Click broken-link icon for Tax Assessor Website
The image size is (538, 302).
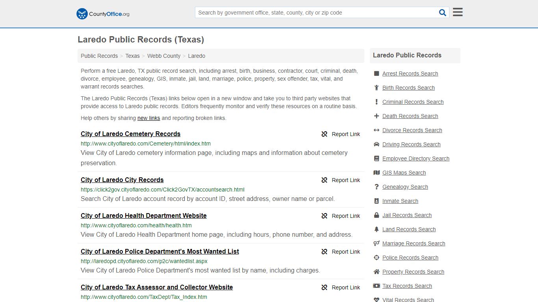pyautogui.click(x=324, y=287)
